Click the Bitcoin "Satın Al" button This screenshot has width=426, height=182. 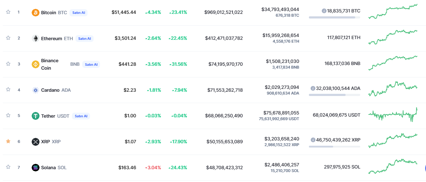point(78,12)
